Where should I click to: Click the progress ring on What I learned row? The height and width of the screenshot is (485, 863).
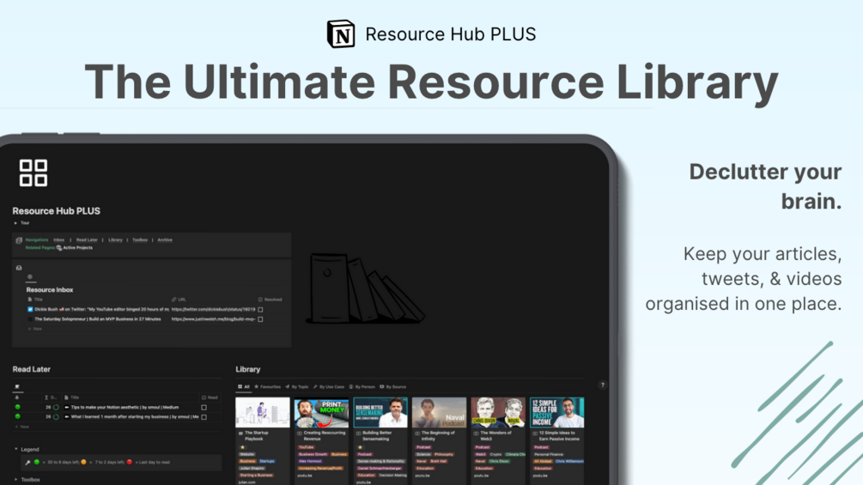click(x=56, y=417)
